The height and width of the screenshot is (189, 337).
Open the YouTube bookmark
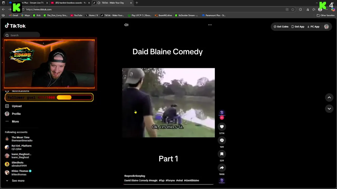(76, 15)
